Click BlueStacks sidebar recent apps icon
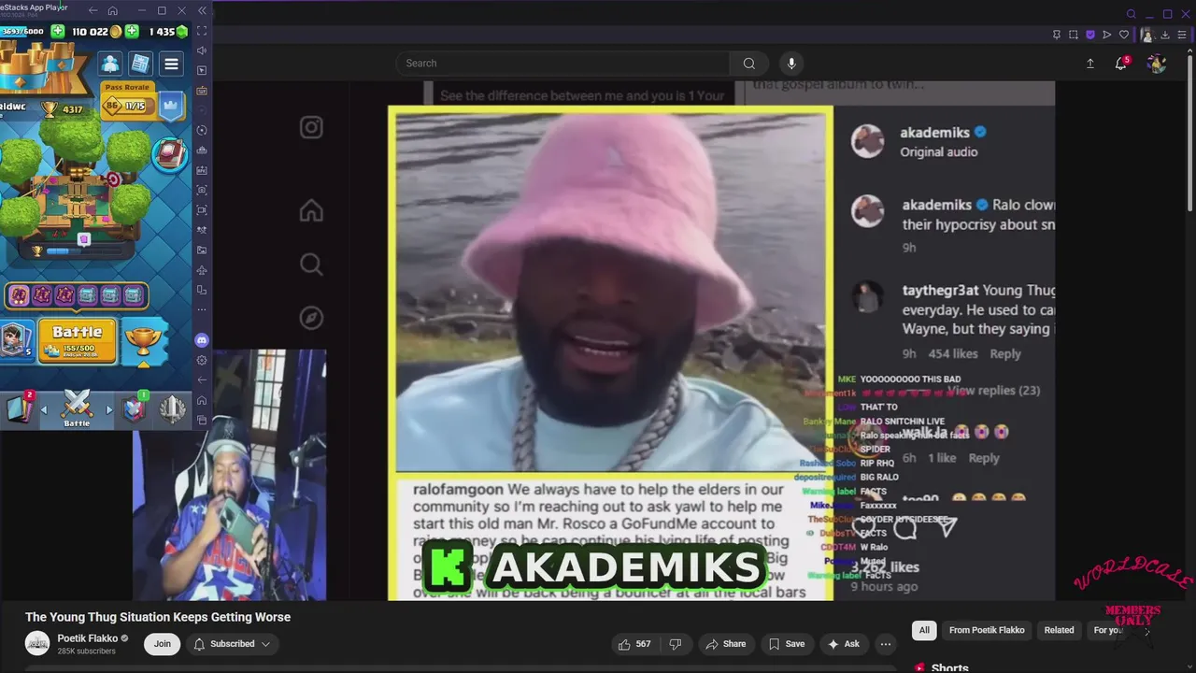 pos(202,420)
